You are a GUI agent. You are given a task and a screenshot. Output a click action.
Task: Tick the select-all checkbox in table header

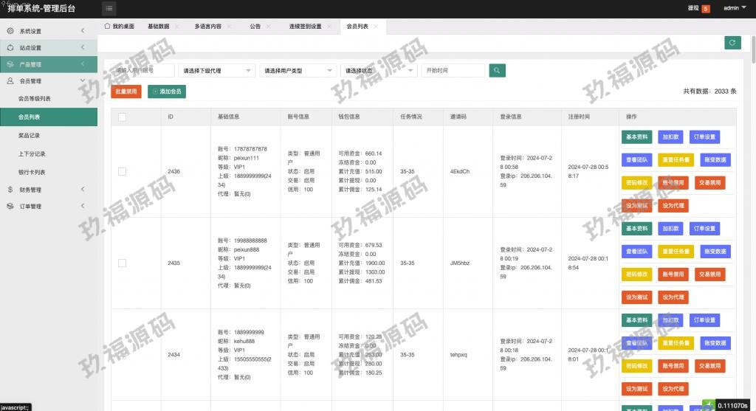pyautogui.click(x=122, y=117)
